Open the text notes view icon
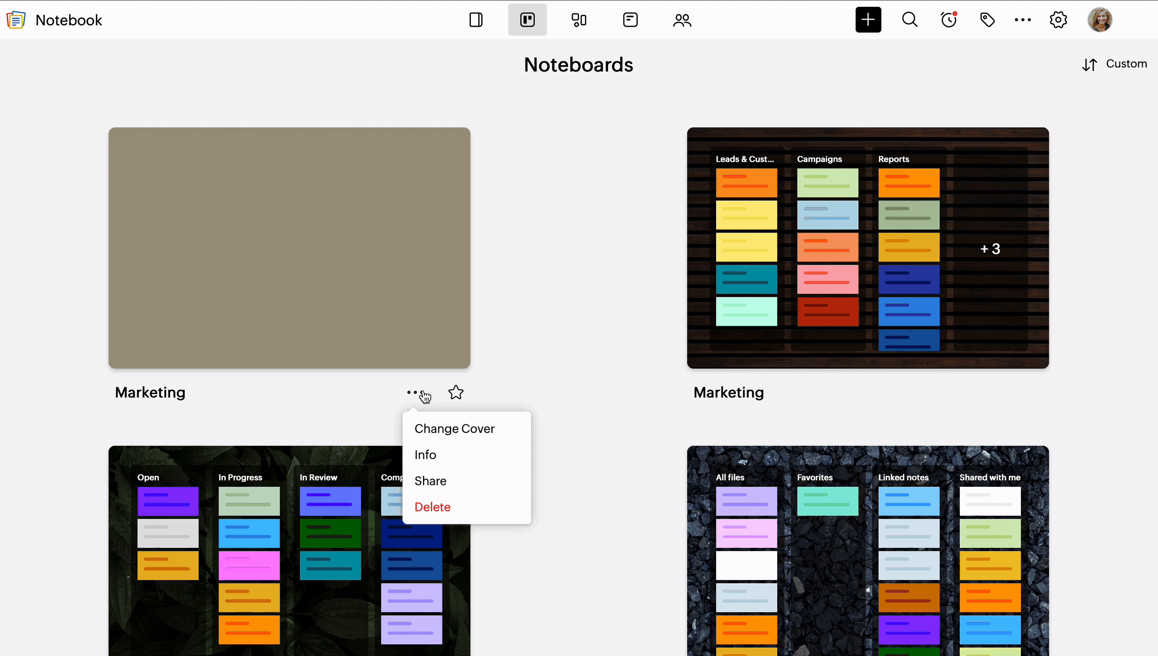 (630, 20)
